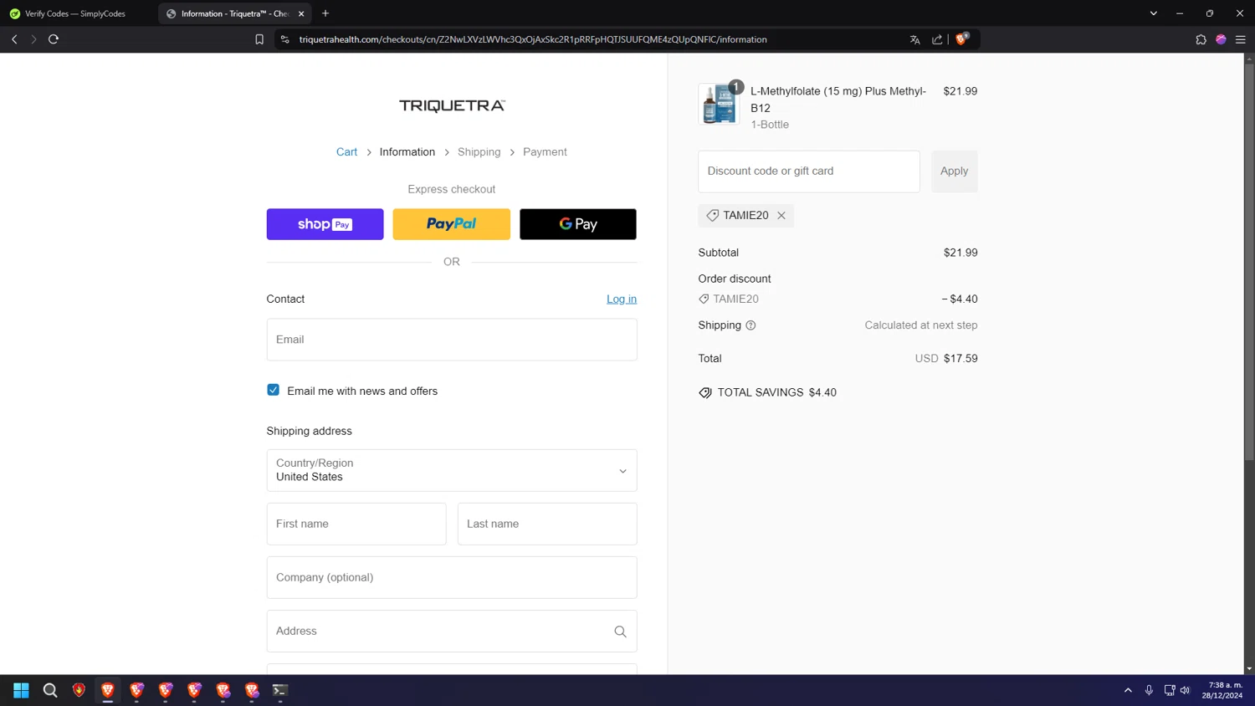
Task: Open a new browser tab
Action: (325, 13)
